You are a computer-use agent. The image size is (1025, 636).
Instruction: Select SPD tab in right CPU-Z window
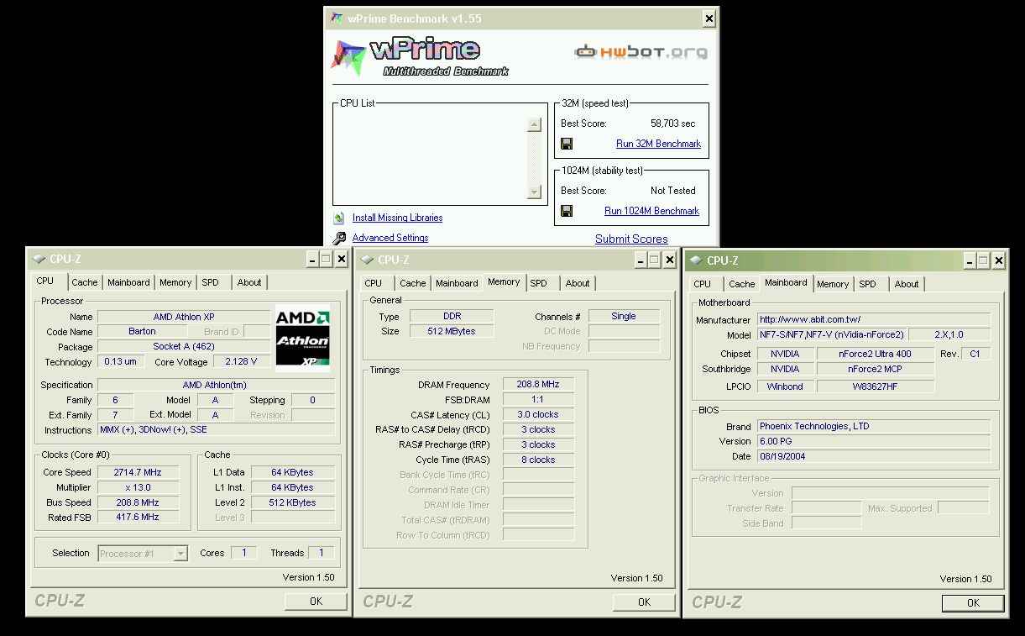pos(868,284)
